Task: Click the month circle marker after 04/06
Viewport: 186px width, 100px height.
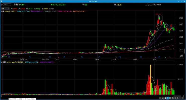Action: coord(99,57)
